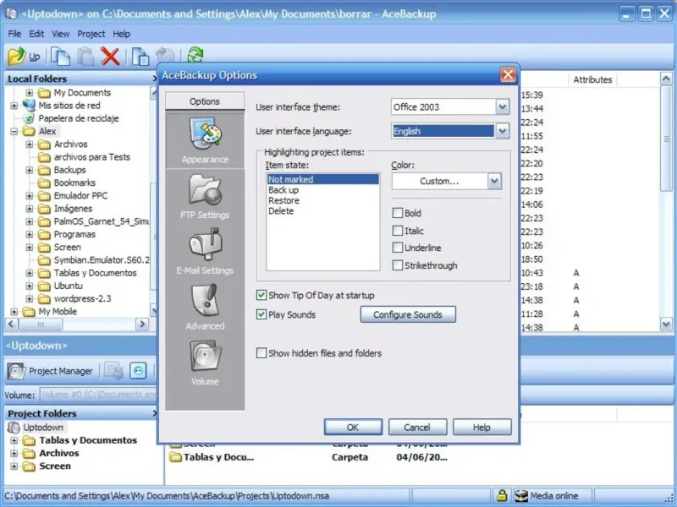This screenshot has width=677, height=507.
Task: Click the Cancel button
Action: (417, 428)
